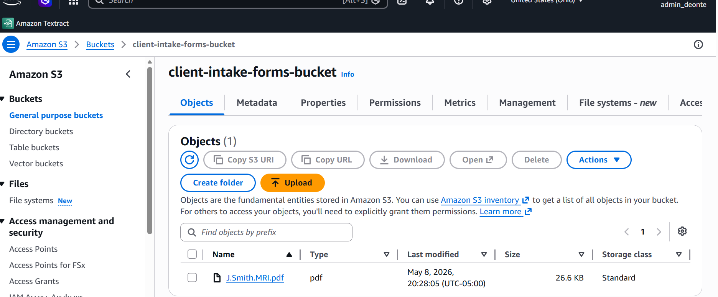
Task: Open Access Grants in sidebar
Action: (x=34, y=281)
